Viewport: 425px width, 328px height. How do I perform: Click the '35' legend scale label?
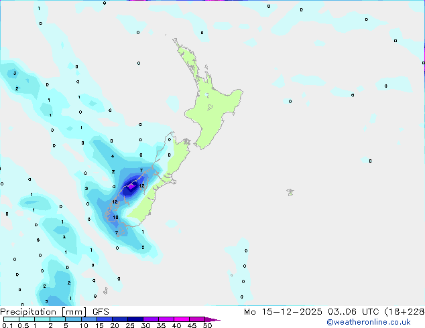(x=161, y=325)
